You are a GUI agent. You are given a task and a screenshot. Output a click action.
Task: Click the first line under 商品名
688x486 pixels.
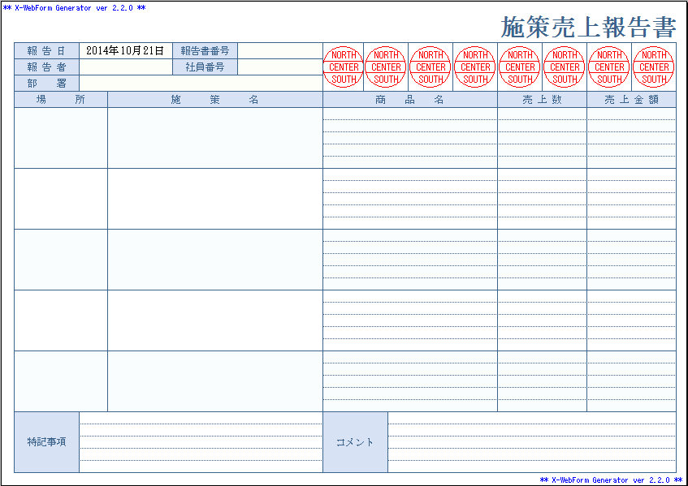click(x=410, y=114)
